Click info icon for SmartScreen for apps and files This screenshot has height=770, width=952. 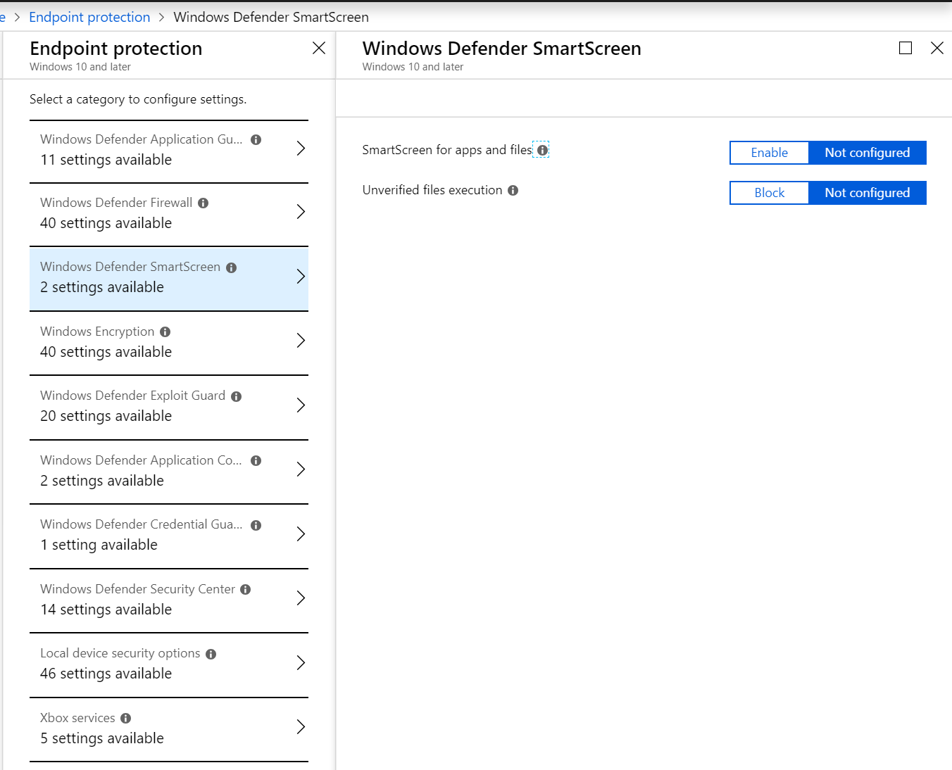coord(542,151)
